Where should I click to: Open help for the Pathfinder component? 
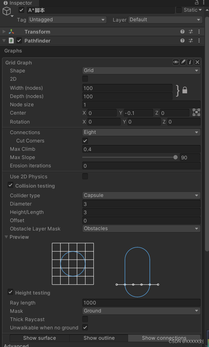tap(182, 41)
